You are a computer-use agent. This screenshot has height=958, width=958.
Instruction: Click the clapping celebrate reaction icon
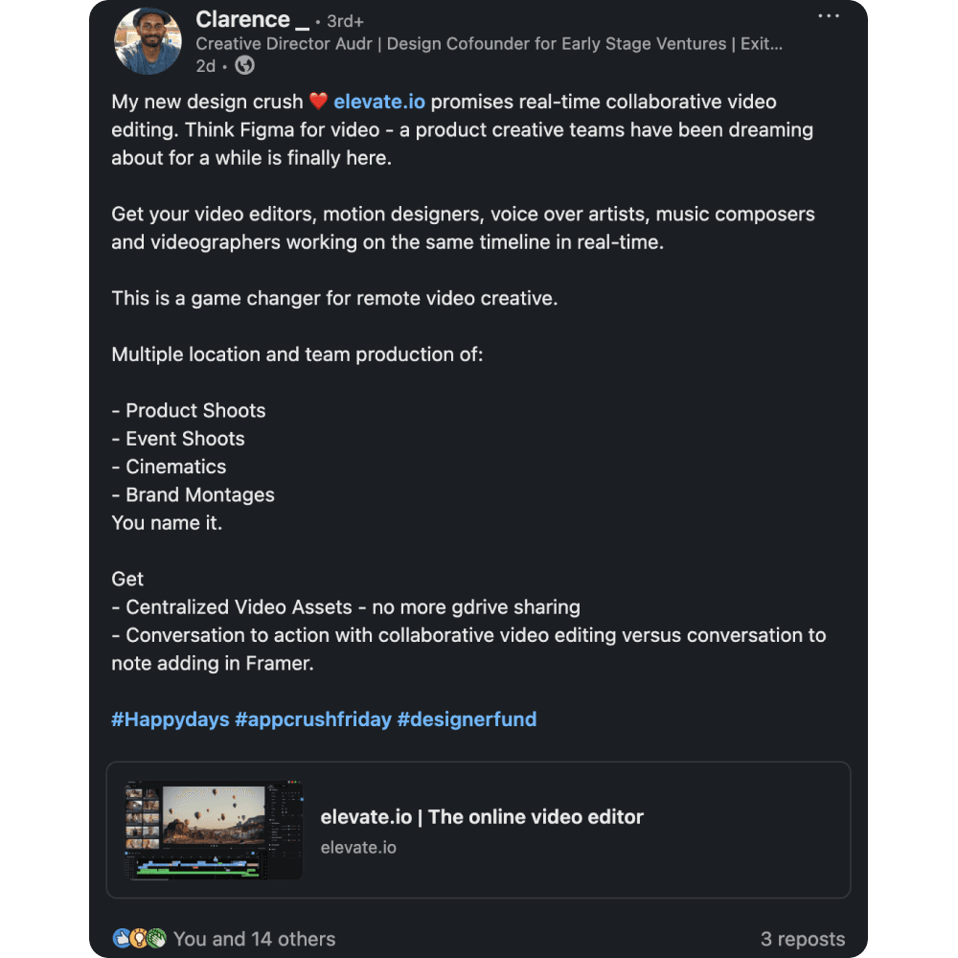(156, 938)
